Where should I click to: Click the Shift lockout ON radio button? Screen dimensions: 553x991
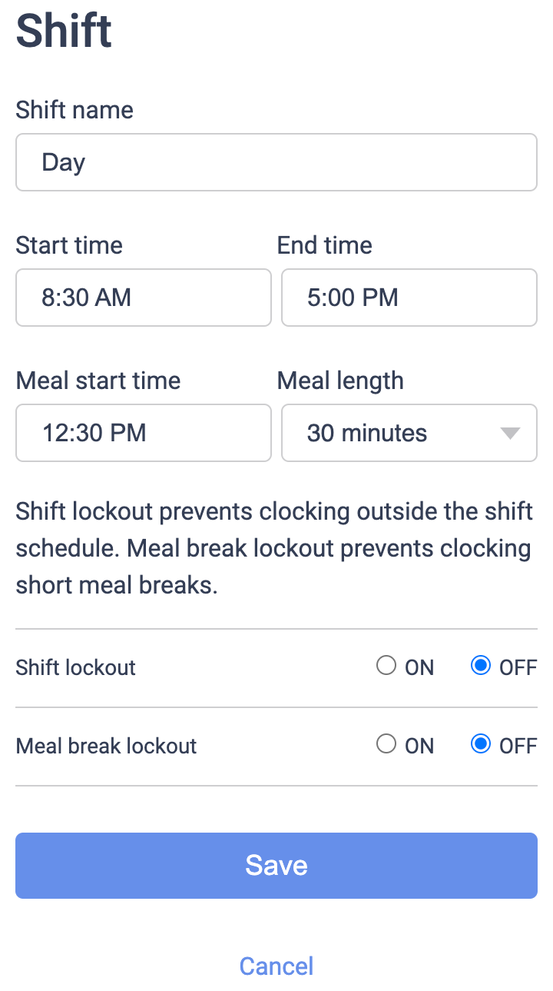(x=386, y=666)
